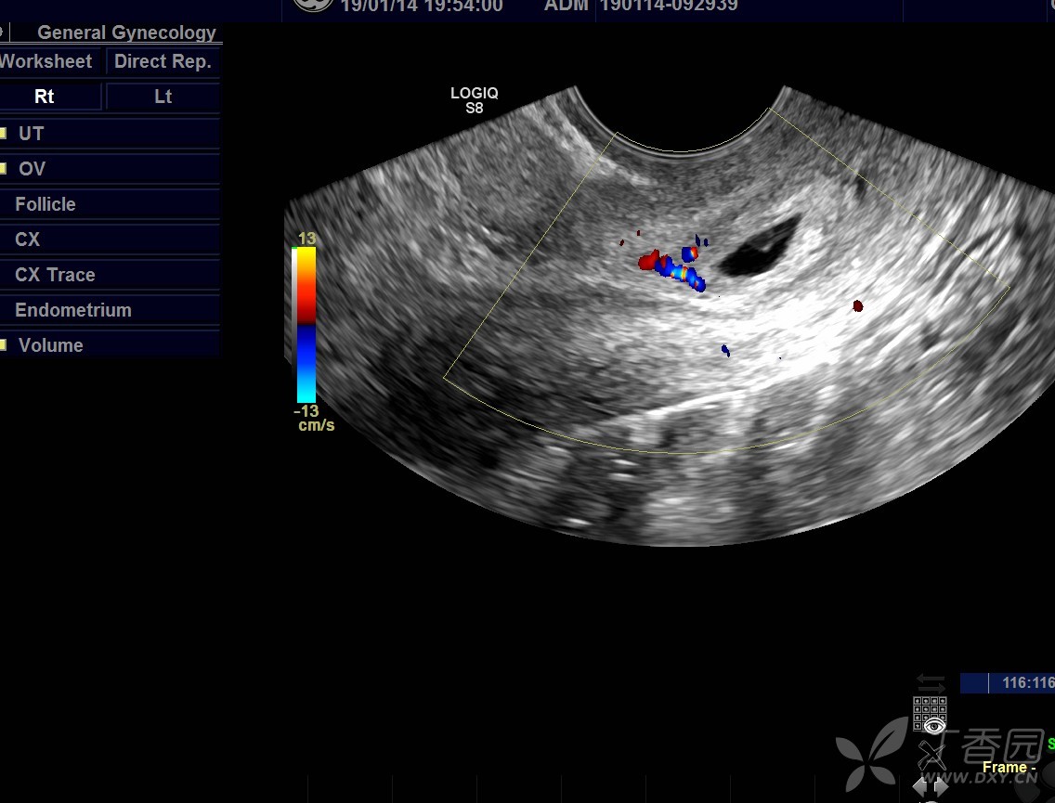Click the GE logo in top bar
This screenshot has height=803, width=1055.
[313, 5]
